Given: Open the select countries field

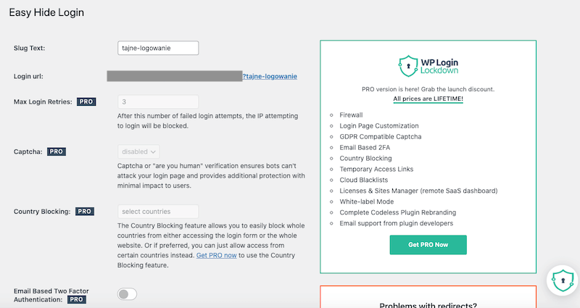Looking at the screenshot, I should point(158,212).
